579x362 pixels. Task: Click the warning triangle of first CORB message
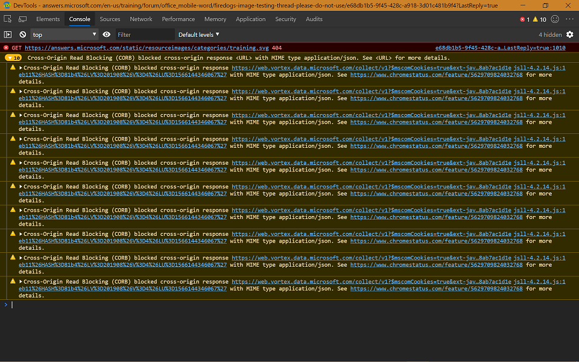pyautogui.click(x=13, y=68)
